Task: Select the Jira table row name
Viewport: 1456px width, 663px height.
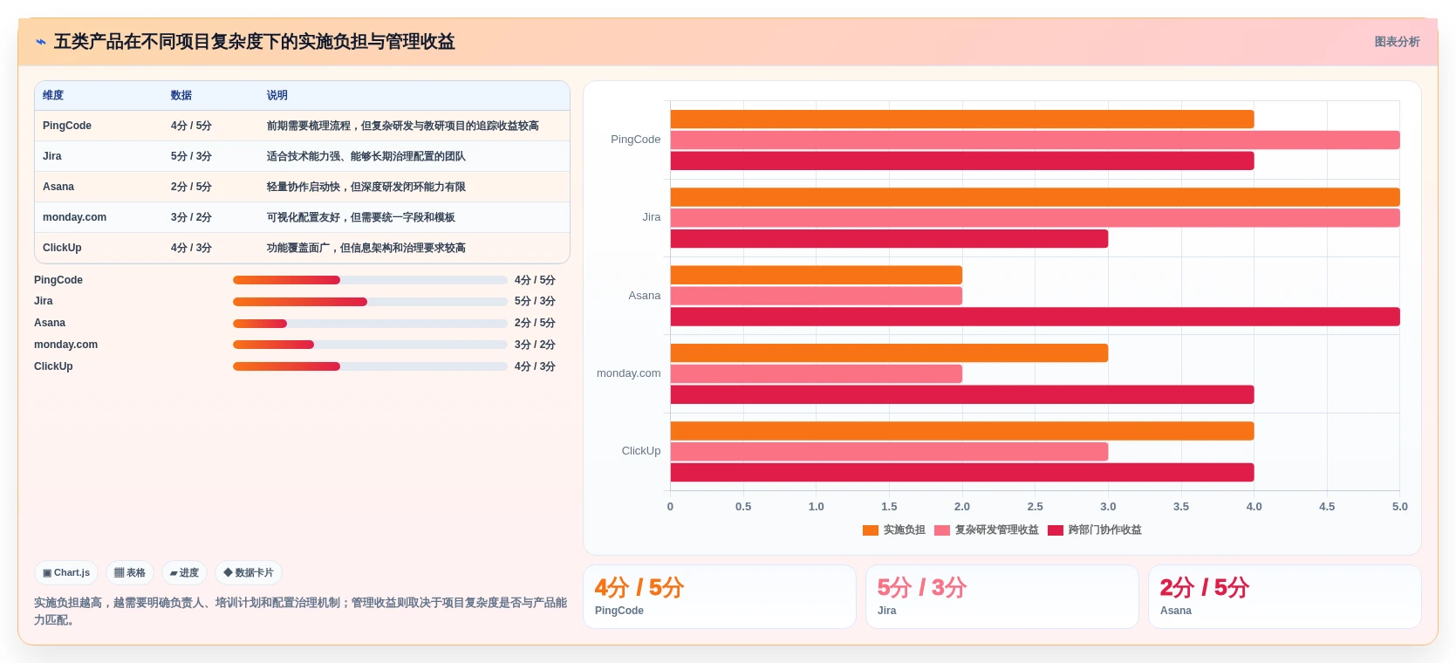Action: [52, 156]
